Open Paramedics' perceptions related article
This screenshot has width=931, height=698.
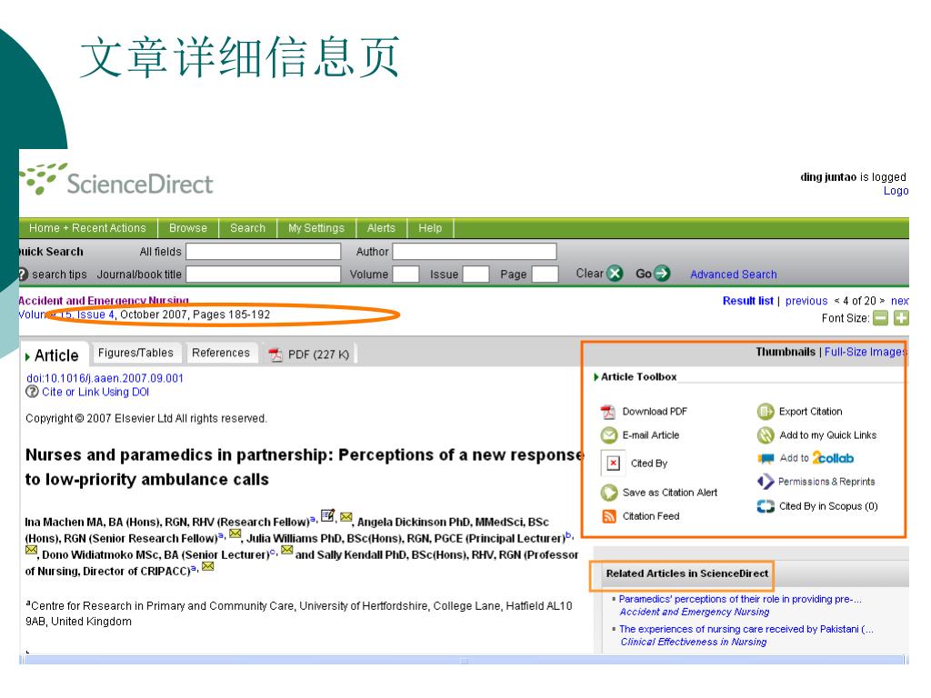[x=740, y=599]
